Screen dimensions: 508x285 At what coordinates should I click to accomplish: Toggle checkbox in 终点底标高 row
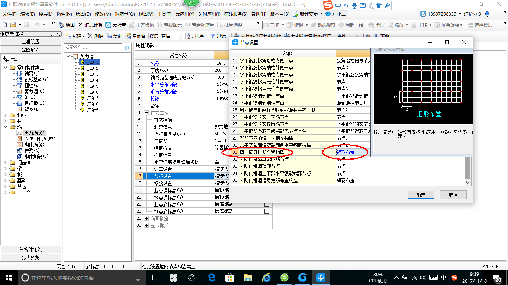coord(267,212)
